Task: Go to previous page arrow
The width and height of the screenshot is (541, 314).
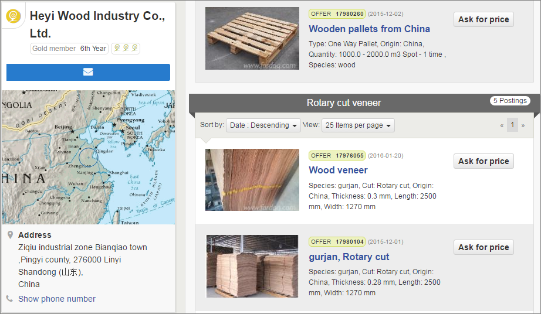Action: [502, 125]
